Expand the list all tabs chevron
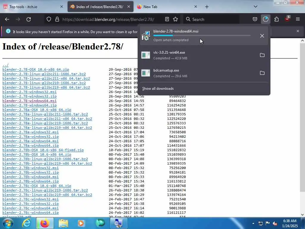Screen dimensions: 305x229 click(256, 7)
